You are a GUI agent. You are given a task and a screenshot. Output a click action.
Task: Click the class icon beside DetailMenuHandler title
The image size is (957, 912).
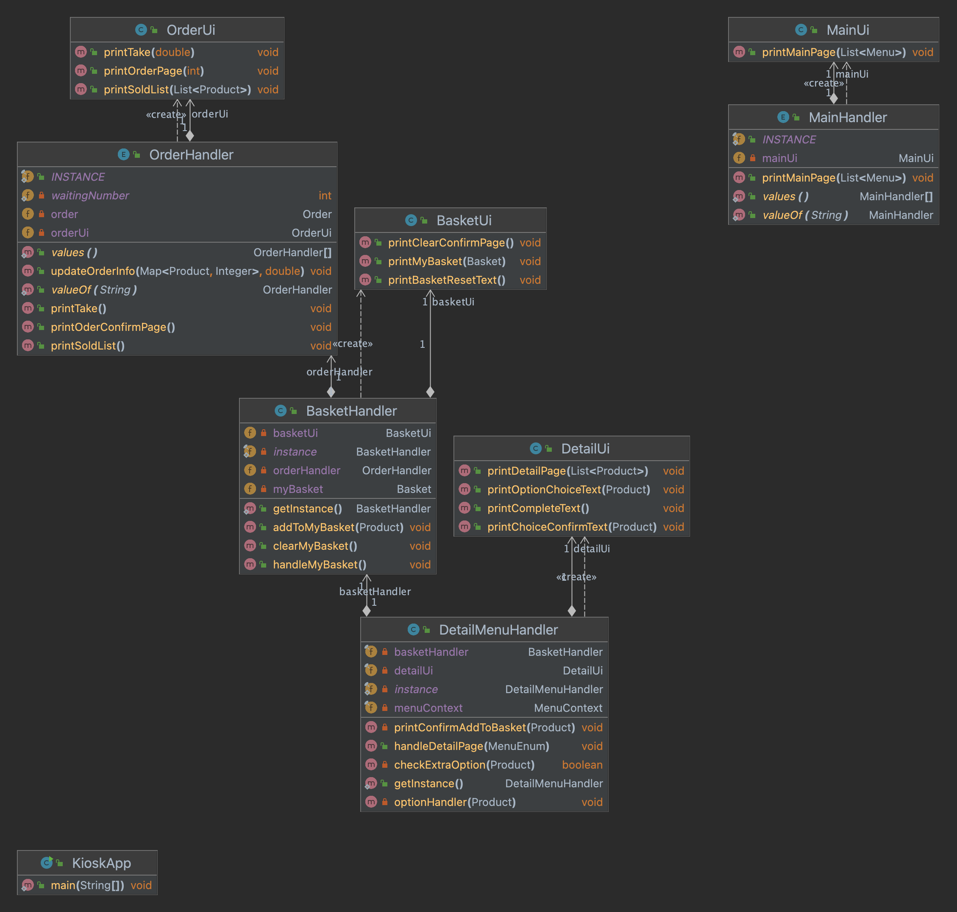pyautogui.click(x=413, y=629)
